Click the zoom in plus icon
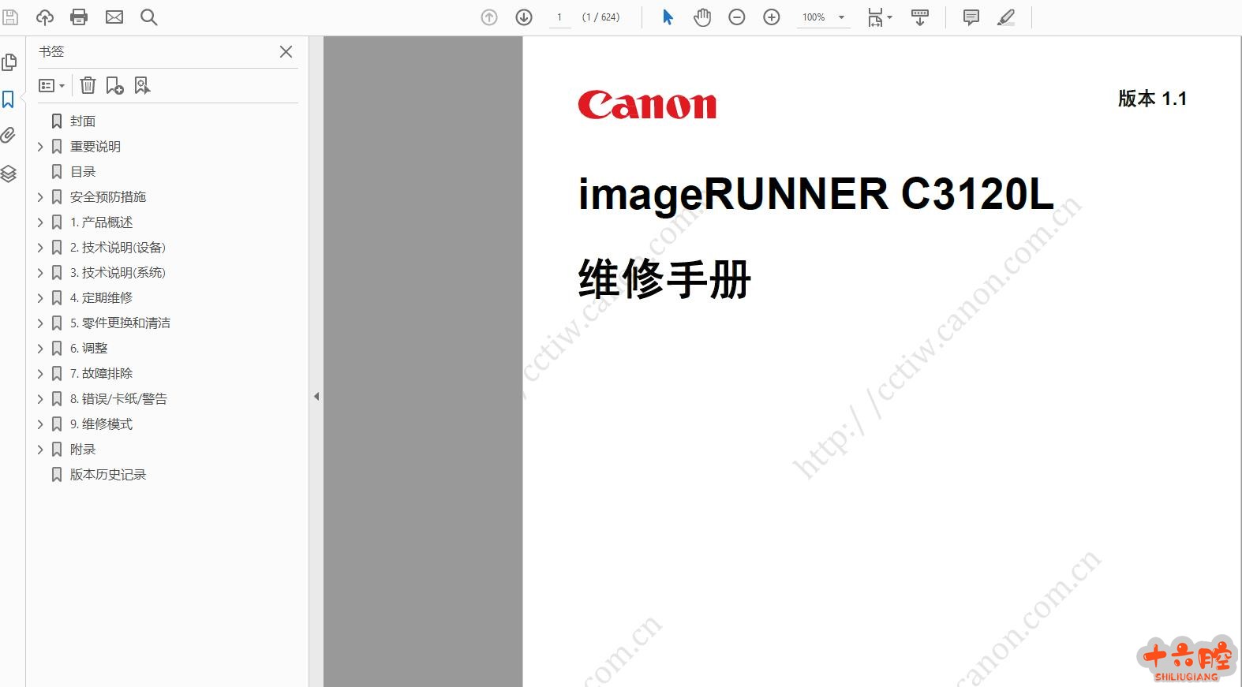Screen dimensions: 1242x687 tap(772, 17)
